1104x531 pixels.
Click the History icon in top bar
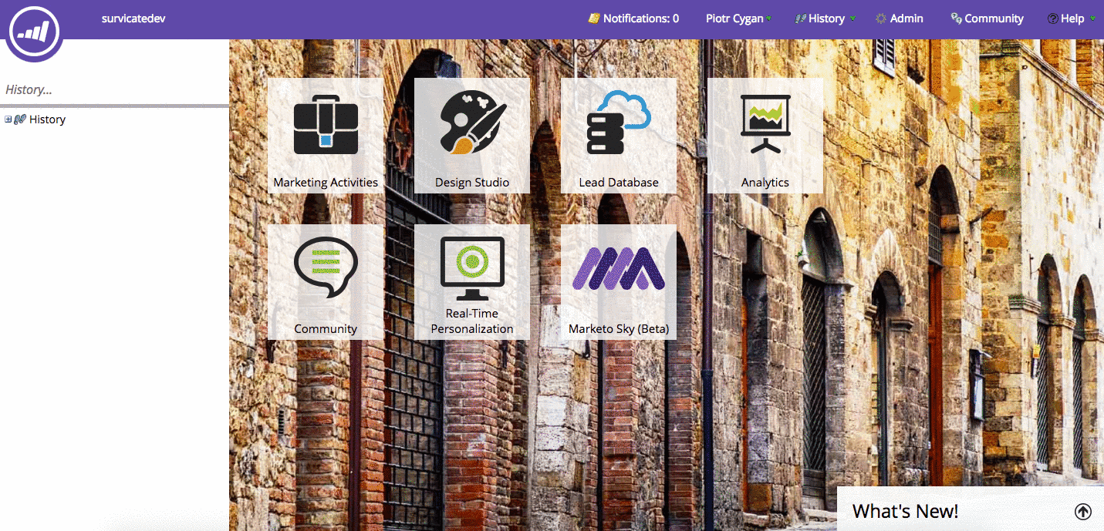pyautogui.click(x=801, y=18)
